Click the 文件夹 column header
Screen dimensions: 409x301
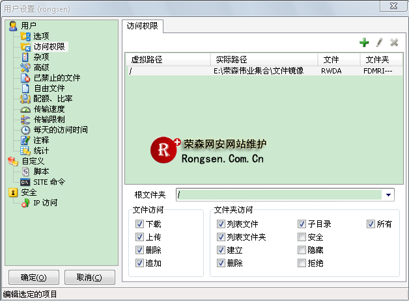[378, 60]
